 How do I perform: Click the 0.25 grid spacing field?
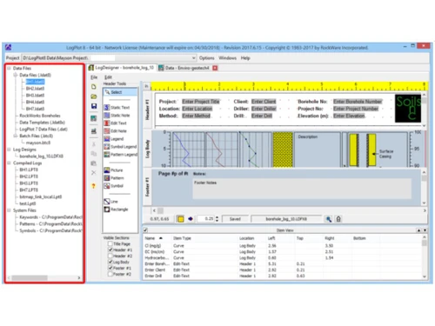[x=206, y=219]
